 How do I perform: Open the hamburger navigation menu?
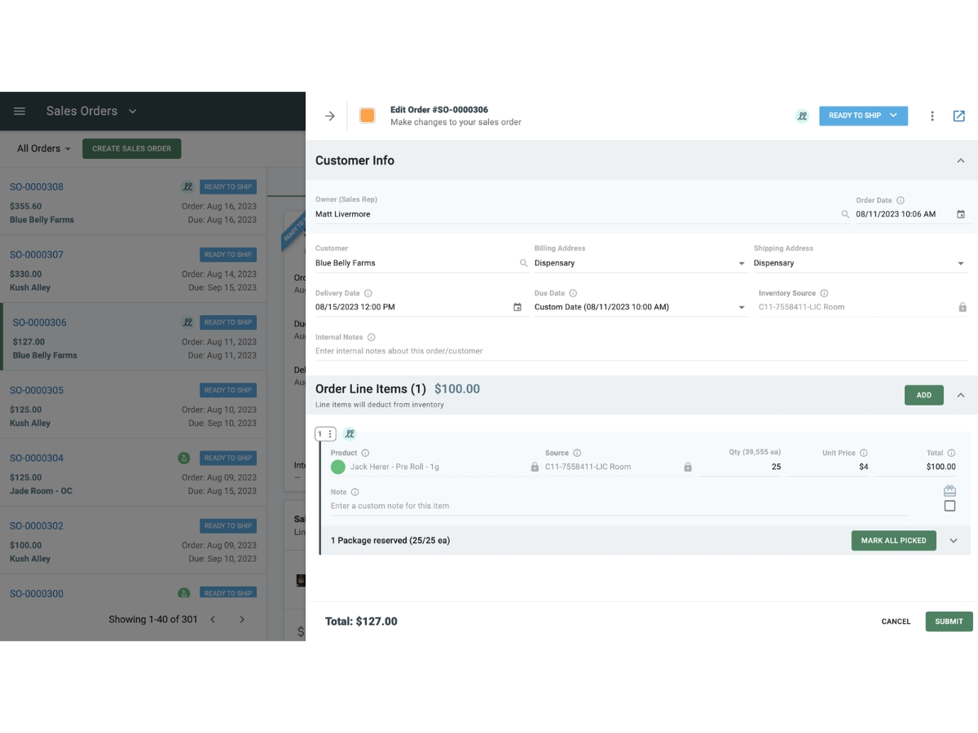tap(20, 112)
